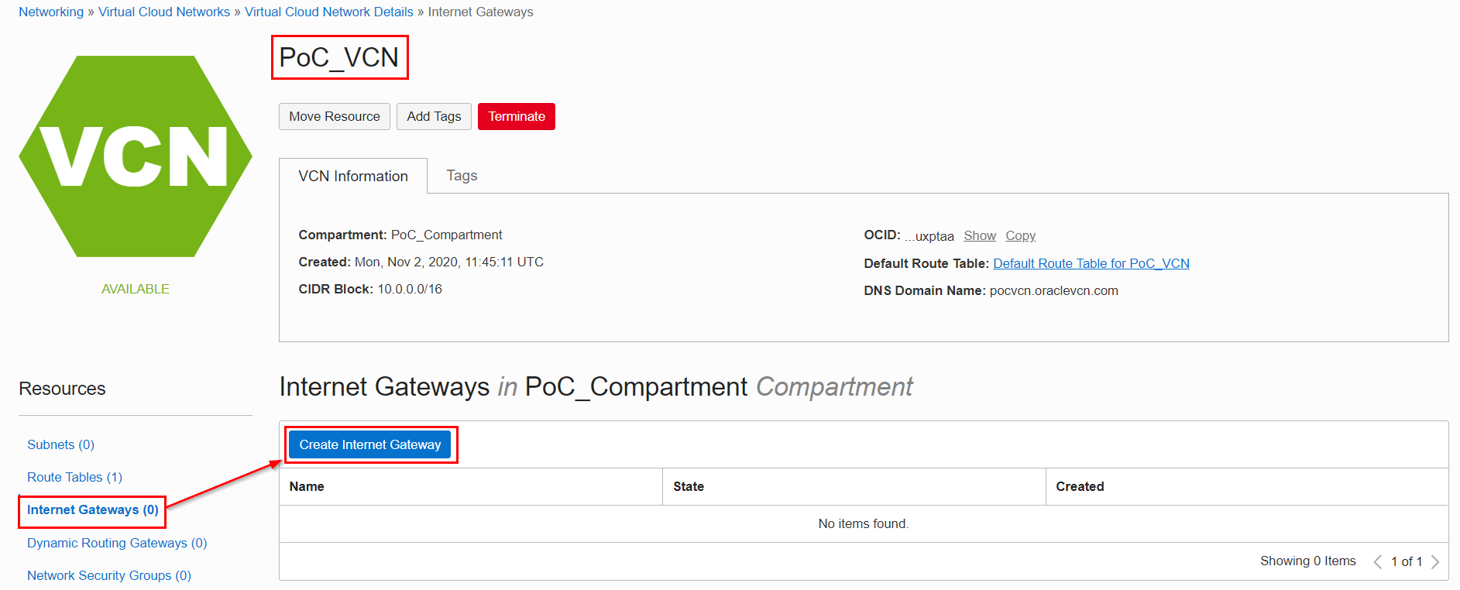Select Internet Gateways resource item
Viewport: 1460px width, 590px height.
pos(92,510)
